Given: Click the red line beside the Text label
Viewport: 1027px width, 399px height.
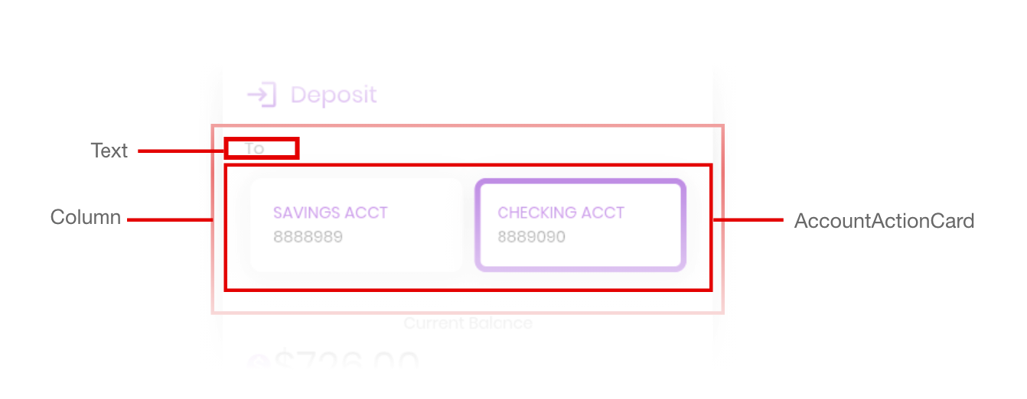Looking at the screenshot, I should pos(181,151).
